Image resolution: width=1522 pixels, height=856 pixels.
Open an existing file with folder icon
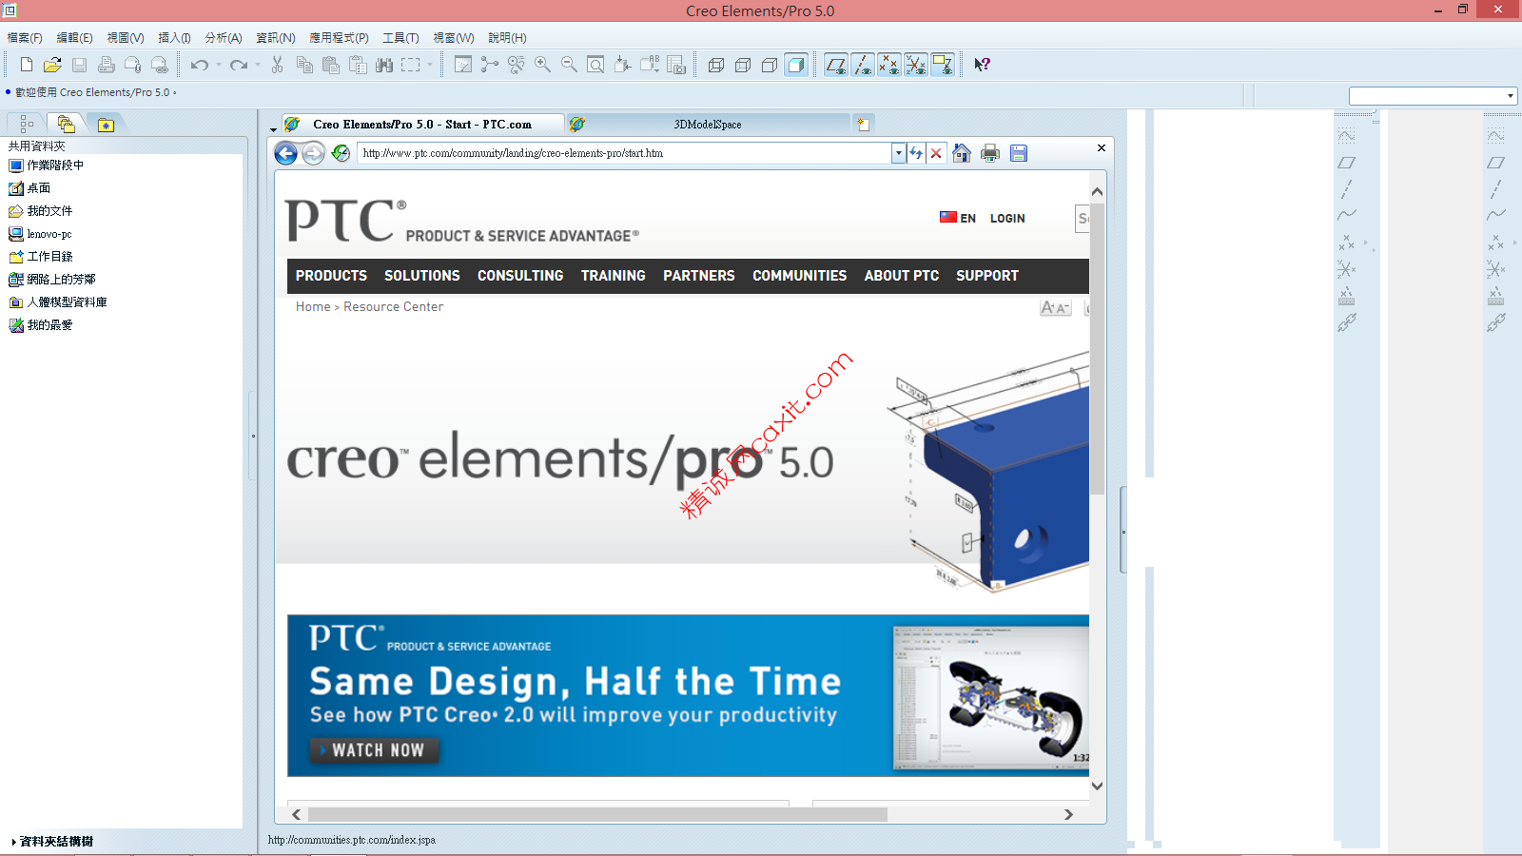pyautogui.click(x=52, y=65)
